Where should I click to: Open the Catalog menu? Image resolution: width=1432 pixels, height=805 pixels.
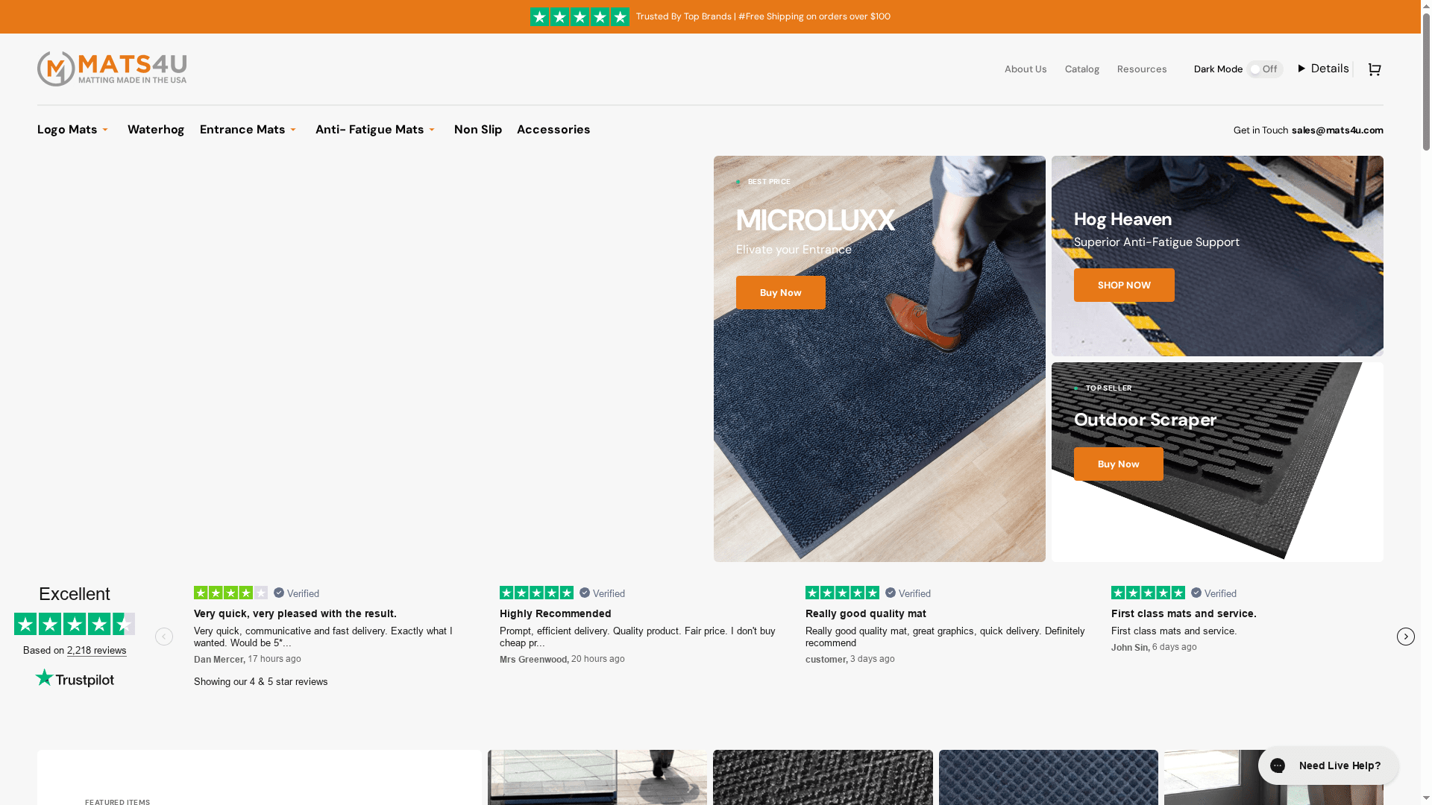1081,69
